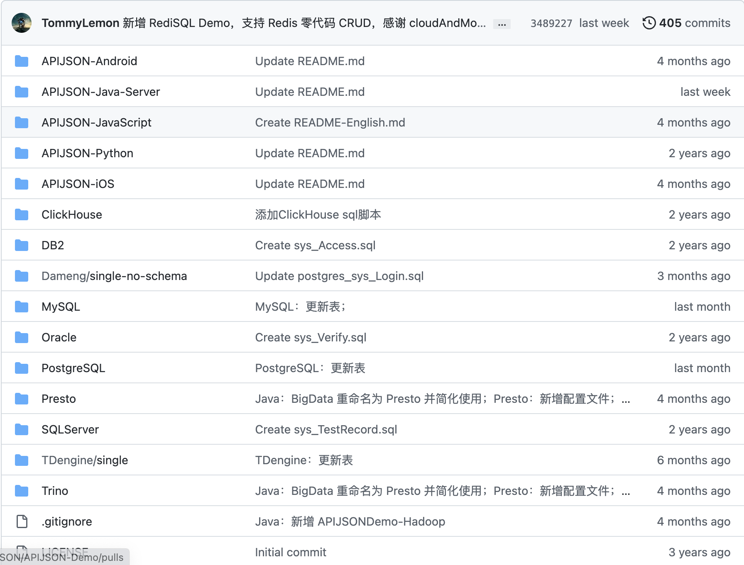Click '6 months ago' timestamp on TDengine row

[694, 460]
